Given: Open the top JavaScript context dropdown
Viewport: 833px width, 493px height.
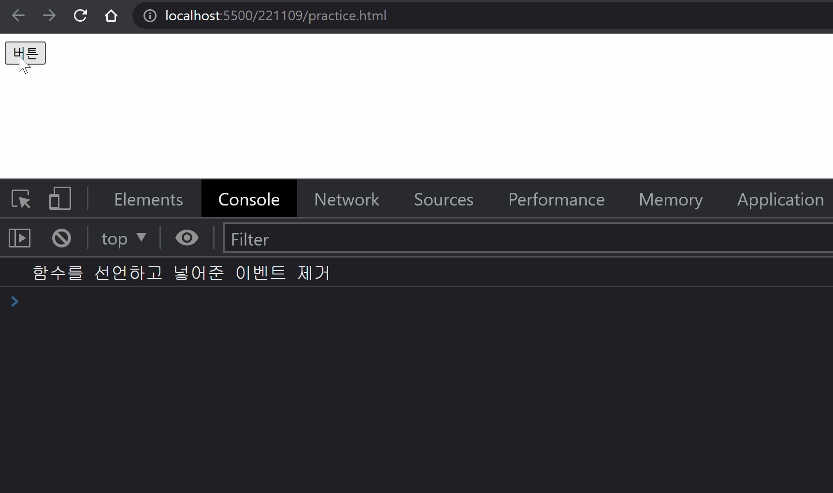Looking at the screenshot, I should (x=124, y=239).
